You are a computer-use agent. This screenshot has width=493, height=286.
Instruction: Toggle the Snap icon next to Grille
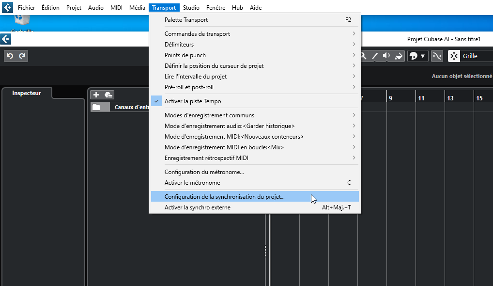pos(454,56)
